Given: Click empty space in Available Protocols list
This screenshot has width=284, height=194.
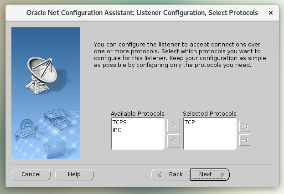Looking at the screenshot, I should coord(137,141).
